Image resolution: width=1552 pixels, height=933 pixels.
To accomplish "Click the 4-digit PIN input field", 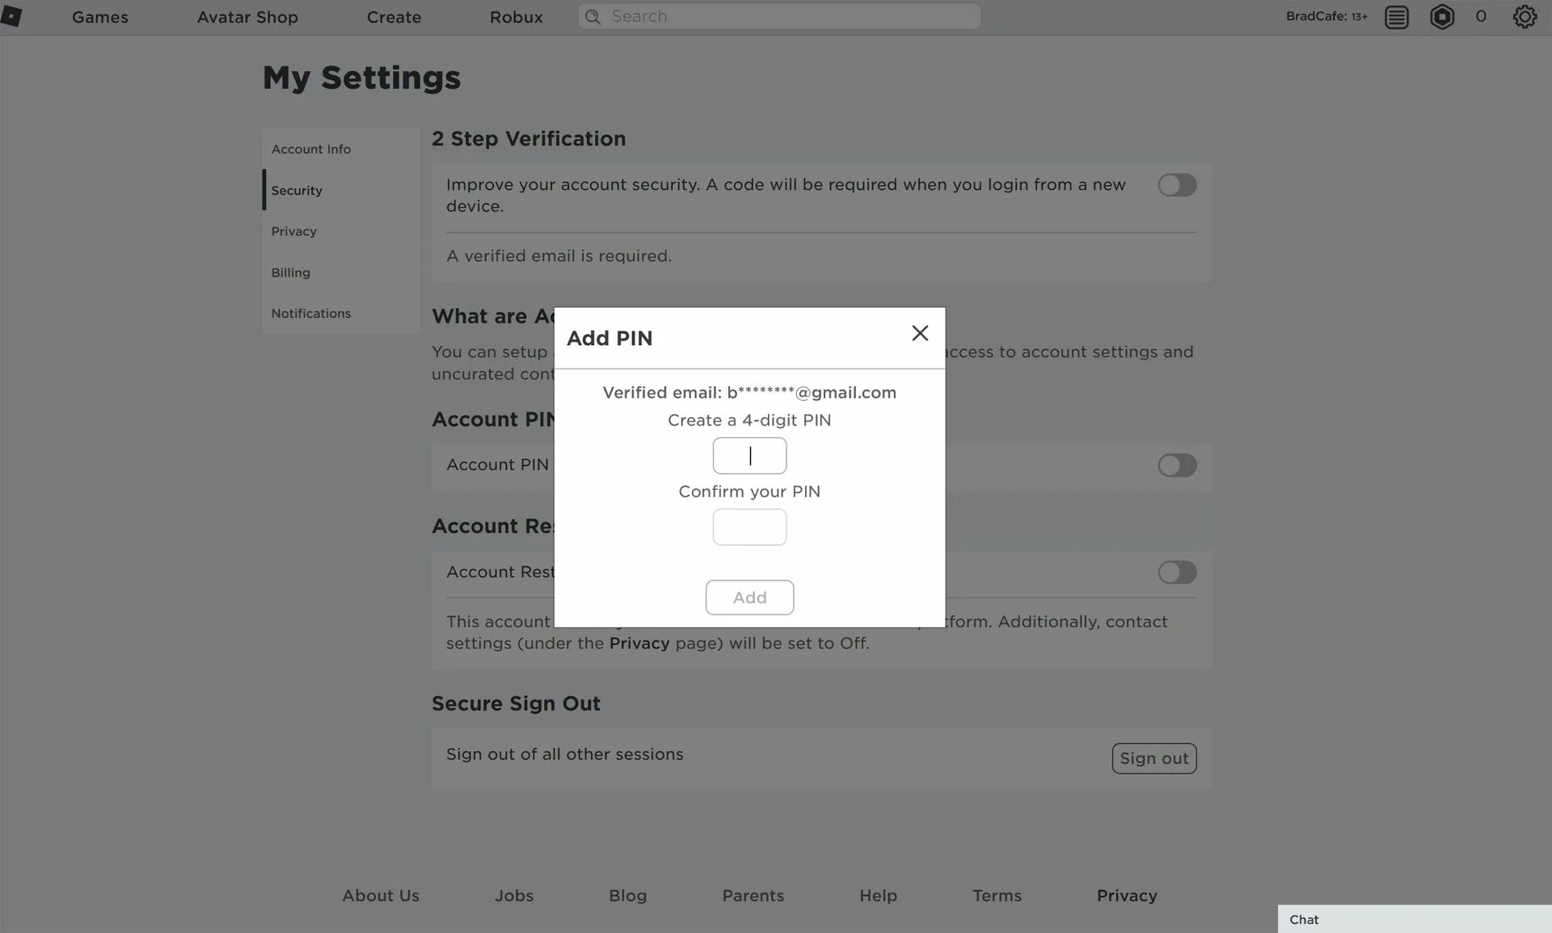I will coord(749,455).
